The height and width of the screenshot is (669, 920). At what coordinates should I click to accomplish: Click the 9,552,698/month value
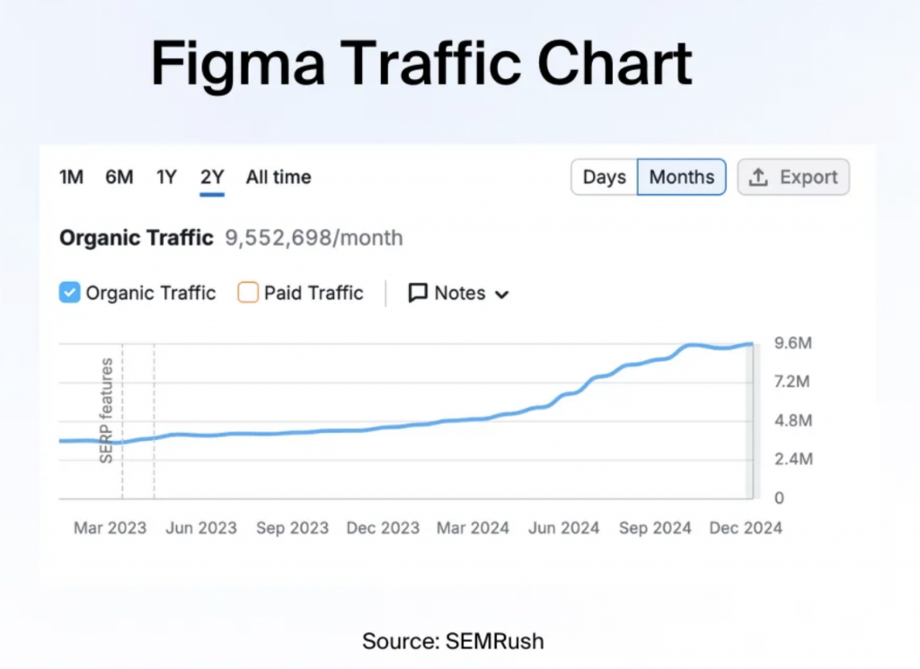coord(314,238)
